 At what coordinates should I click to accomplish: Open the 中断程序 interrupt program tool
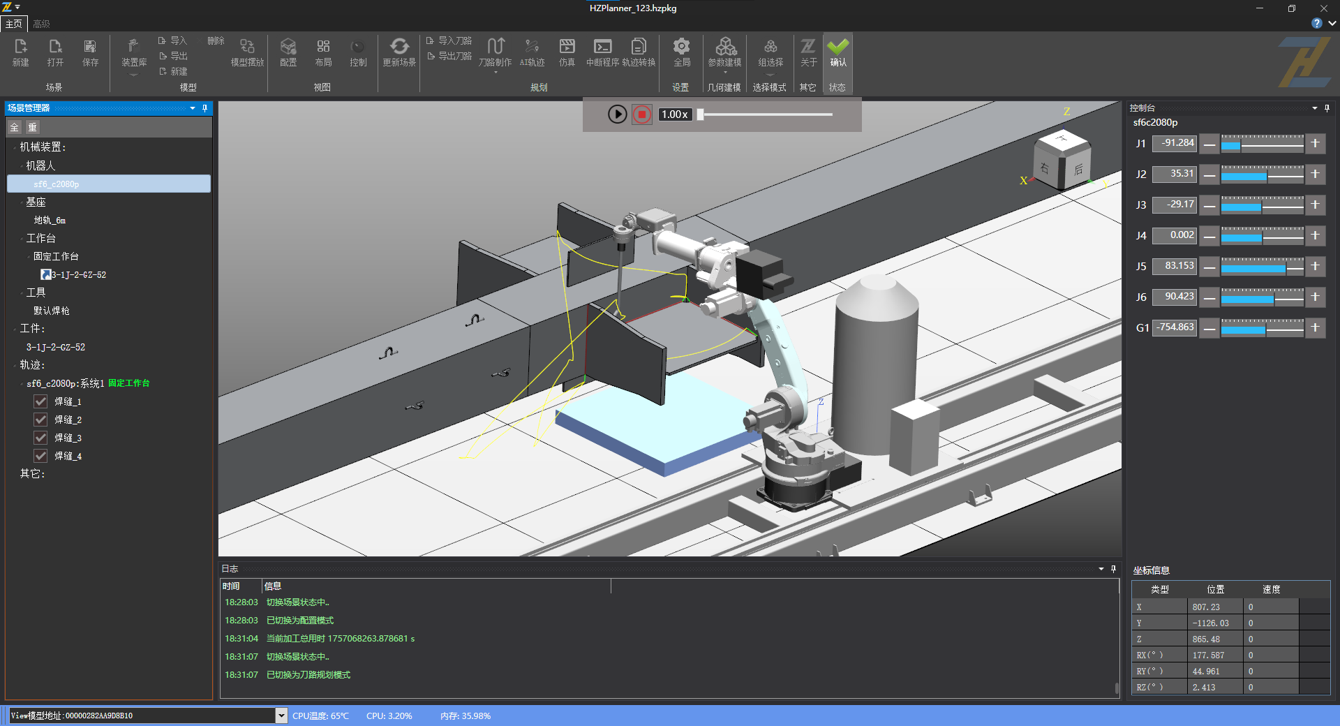pos(602,52)
